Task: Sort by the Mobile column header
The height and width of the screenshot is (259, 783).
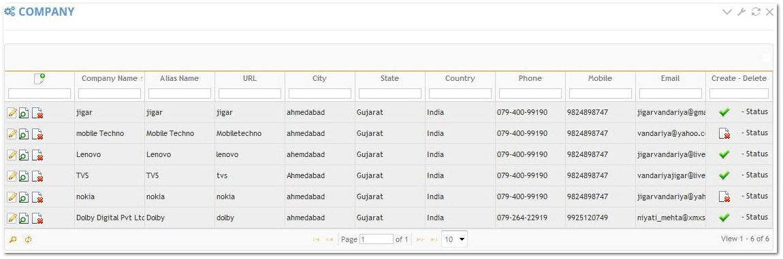Action: pos(600,78)
